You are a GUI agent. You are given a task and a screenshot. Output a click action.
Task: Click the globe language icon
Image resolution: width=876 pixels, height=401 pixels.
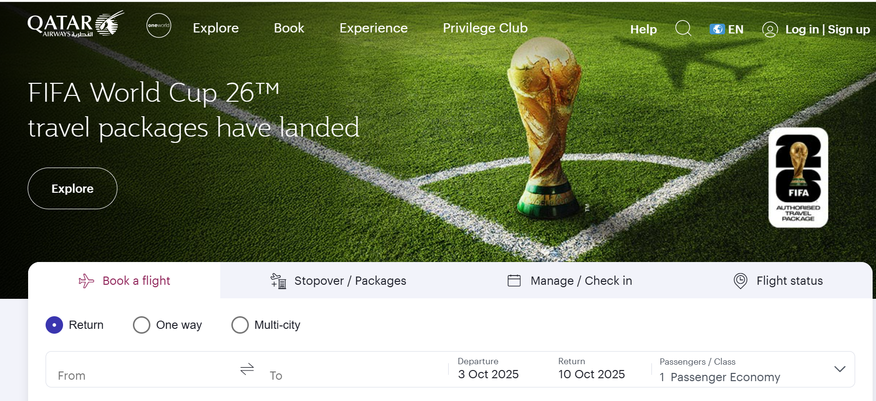[x=717, y=30]
